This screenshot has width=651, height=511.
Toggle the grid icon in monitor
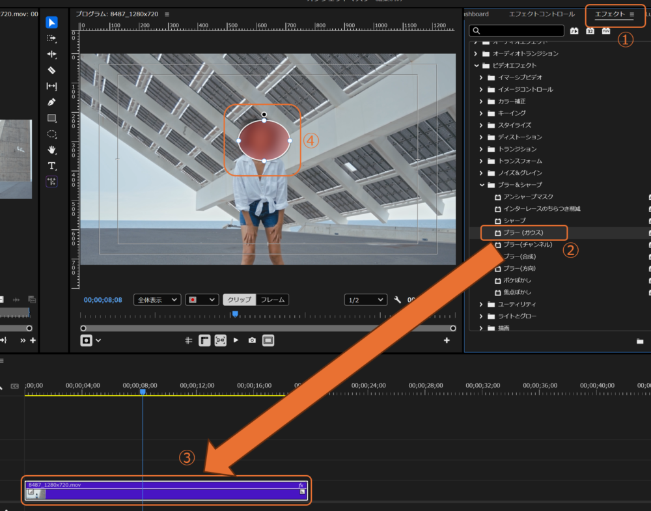click(189, 340)
